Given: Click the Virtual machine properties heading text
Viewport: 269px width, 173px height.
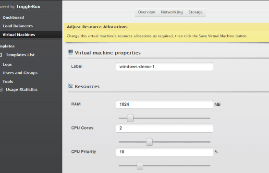Looking at the screenshot, I should click(x=108, y=53).
